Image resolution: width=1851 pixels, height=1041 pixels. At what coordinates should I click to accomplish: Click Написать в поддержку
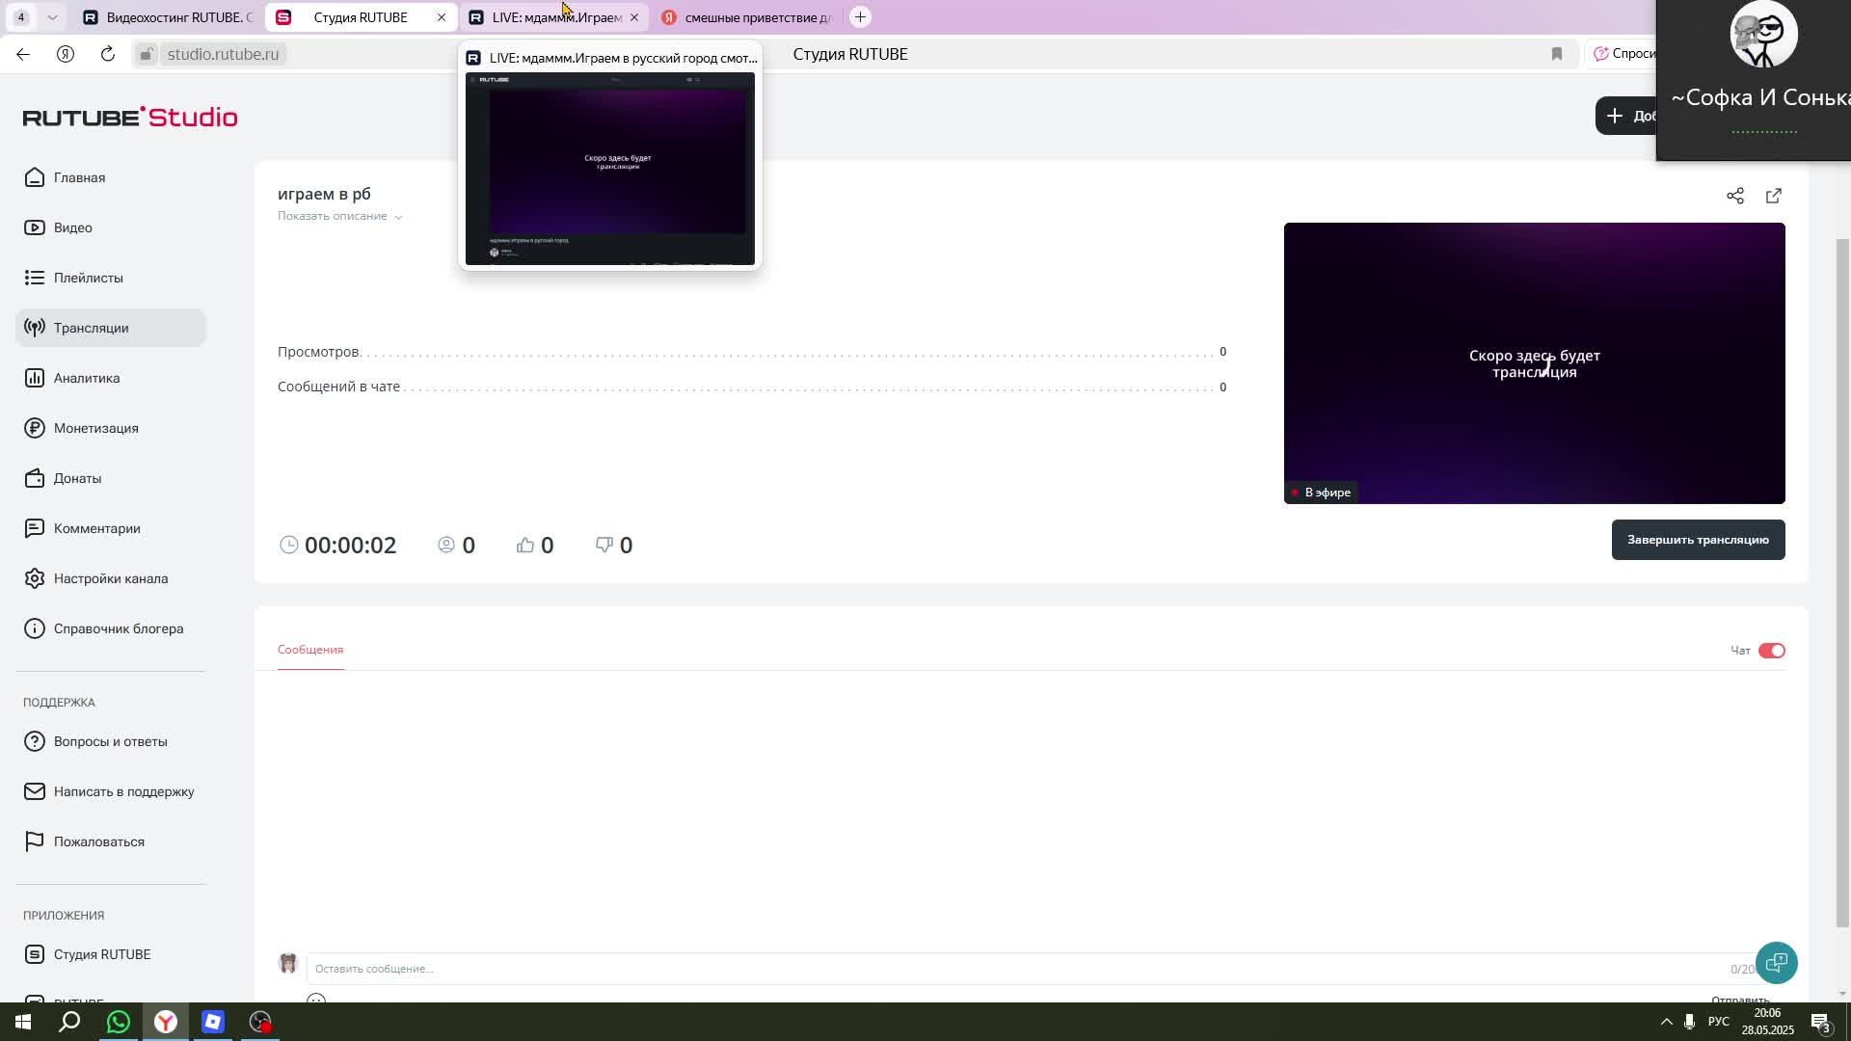tap(111, 791)
